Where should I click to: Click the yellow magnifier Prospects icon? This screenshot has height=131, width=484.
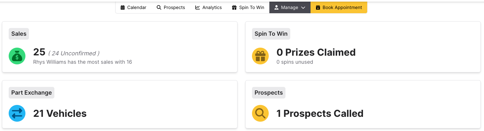click(x=260, y=113)
